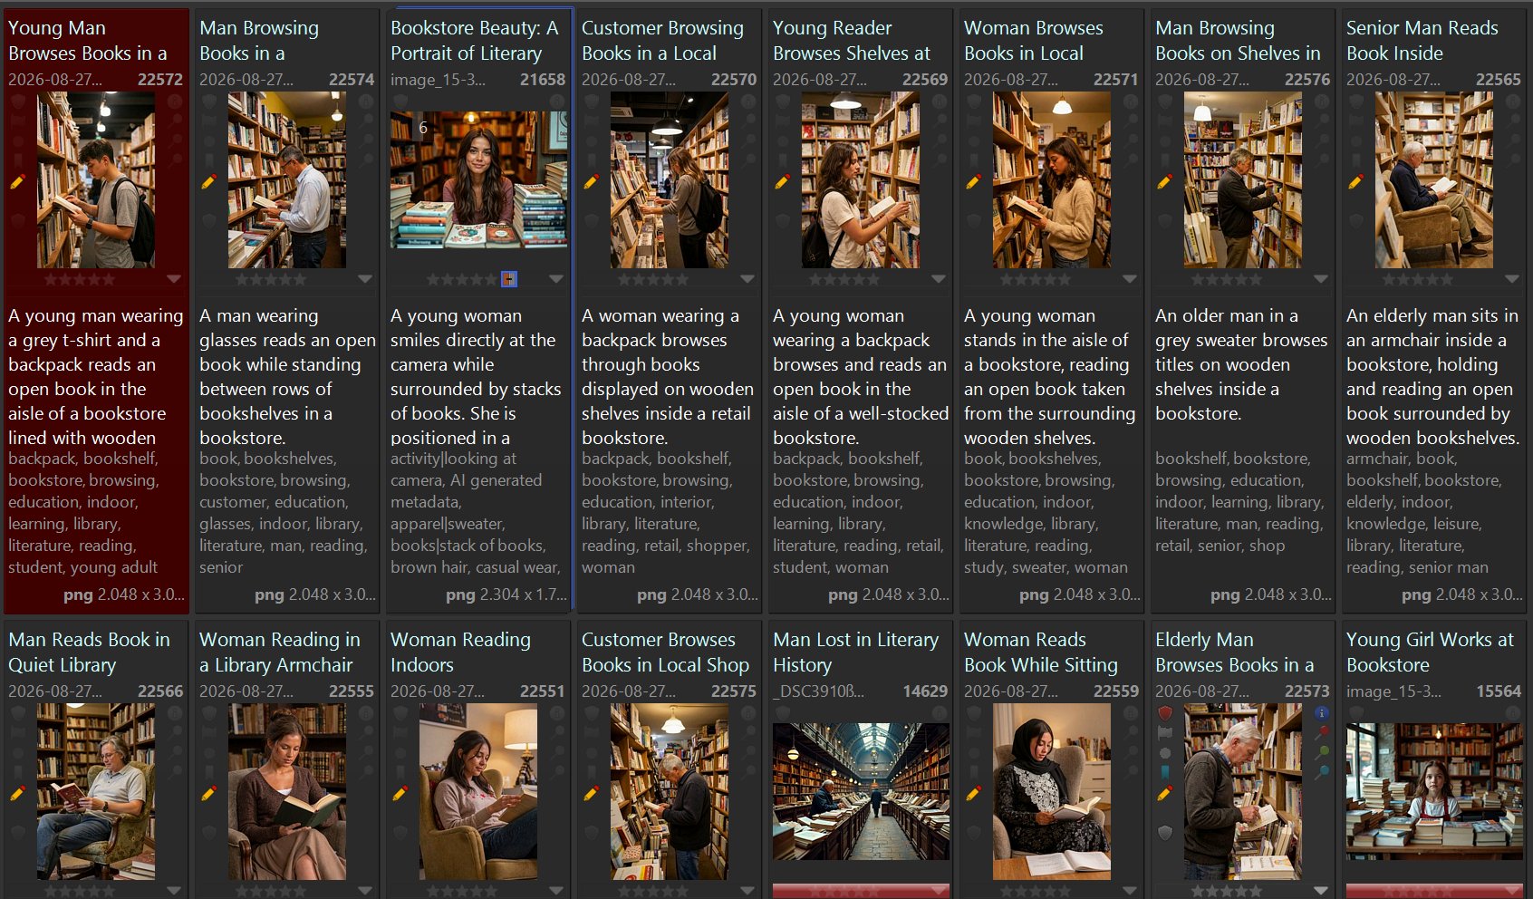Click the pencil icon on Customer Browsing 22570 tile
The width and height of the screenshot is (1533, 899).
[x=591, y=182]
